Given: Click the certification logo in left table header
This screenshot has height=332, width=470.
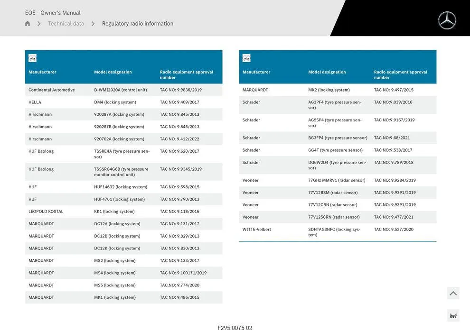Looking at the screenshot, I should pos(32,58).
